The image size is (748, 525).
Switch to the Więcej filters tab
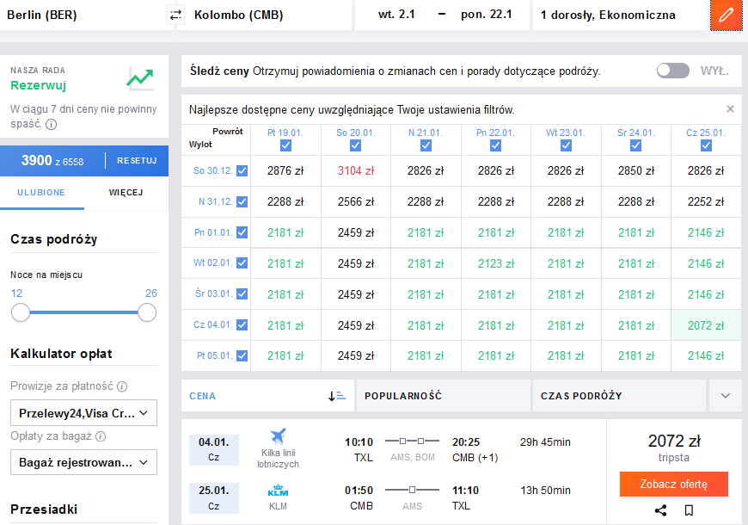click(x=126, y=193)
